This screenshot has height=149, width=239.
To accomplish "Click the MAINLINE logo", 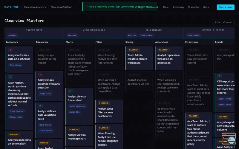I will coord(11,7).
